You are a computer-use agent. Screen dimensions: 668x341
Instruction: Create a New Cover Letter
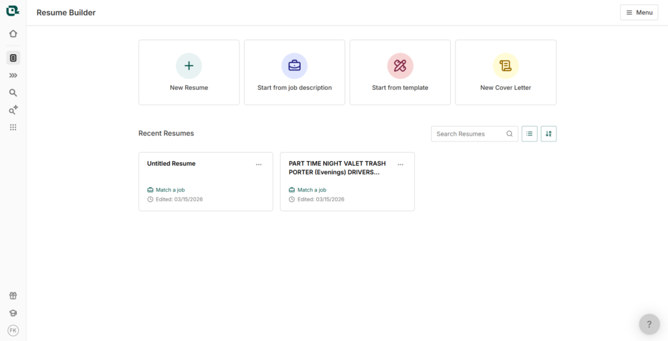click(x=506, y=72)
